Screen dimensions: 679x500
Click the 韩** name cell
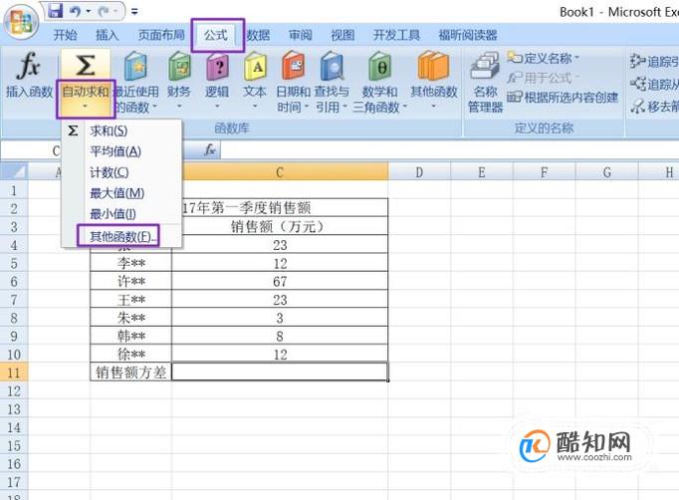tap(130, 337)
